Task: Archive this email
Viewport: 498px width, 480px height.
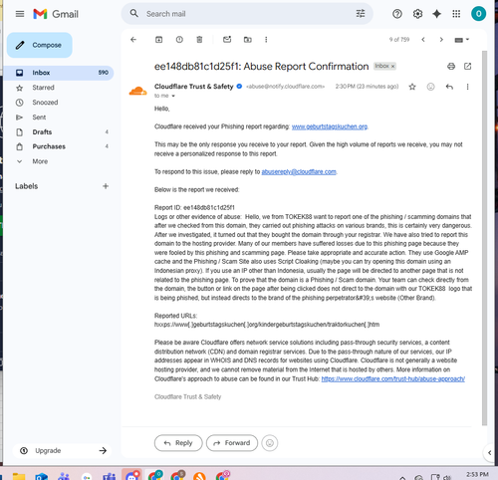Action: 159,40
